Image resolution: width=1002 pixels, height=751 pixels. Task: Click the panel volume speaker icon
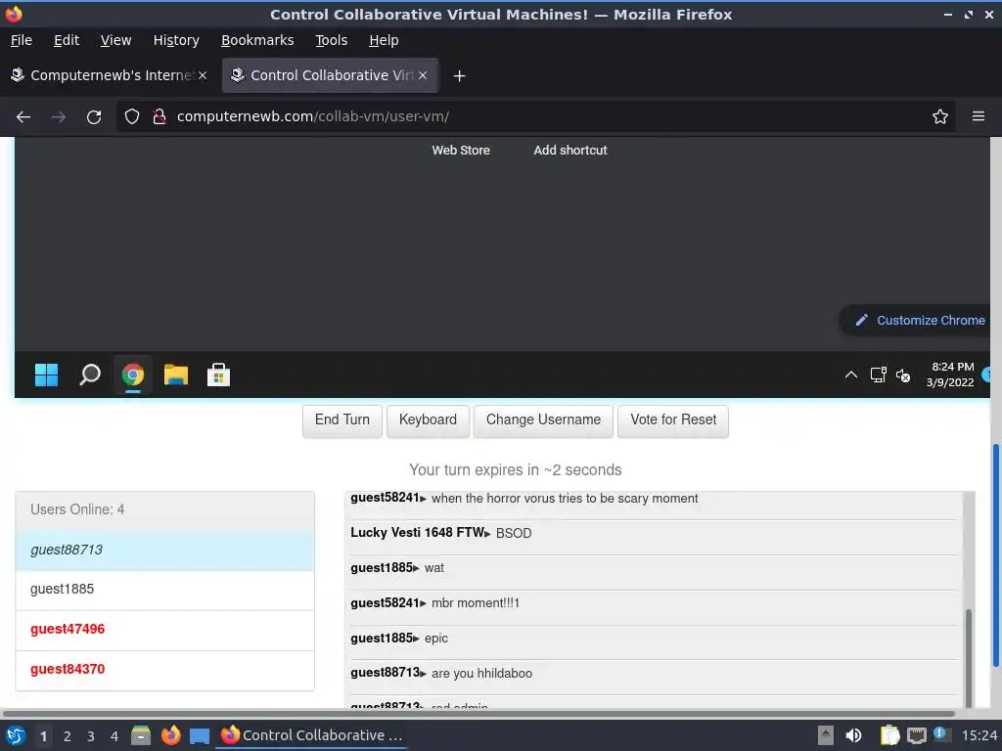pos(853,735)
